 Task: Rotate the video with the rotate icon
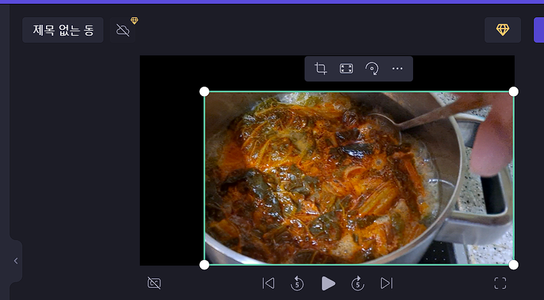tap(372, 69)
